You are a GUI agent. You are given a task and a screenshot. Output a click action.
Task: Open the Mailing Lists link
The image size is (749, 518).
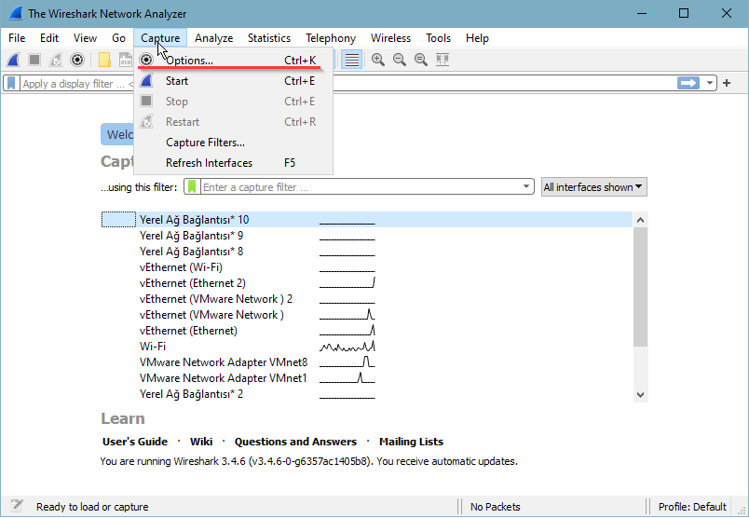pos(411,442)
